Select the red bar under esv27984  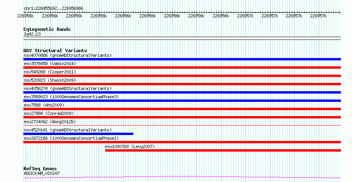click(182, 117)
